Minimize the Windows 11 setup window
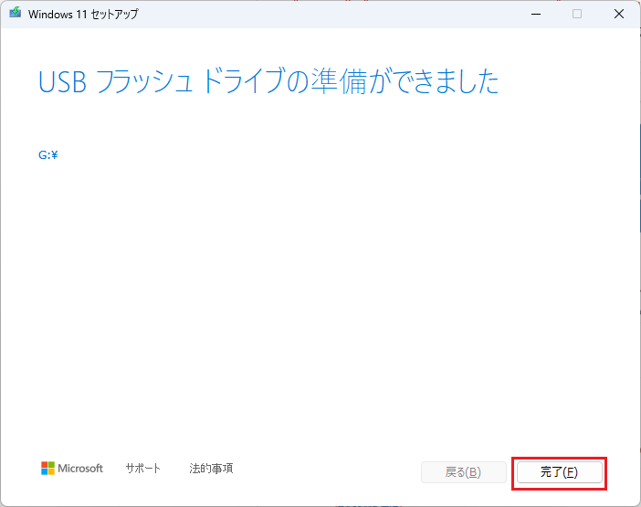Image resolution: width=641 pixels, height=507 pixels. coord(534,15)
